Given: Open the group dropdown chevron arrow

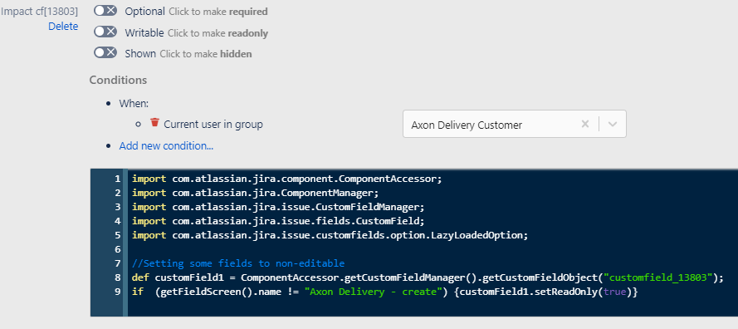Looking at the screenshot, I should pyautogui.click(x=613, y=125).
